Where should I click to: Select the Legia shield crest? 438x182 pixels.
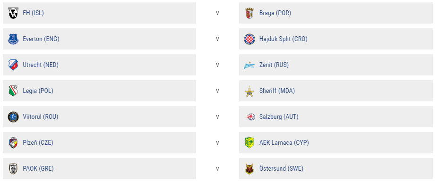click(13, 91)
